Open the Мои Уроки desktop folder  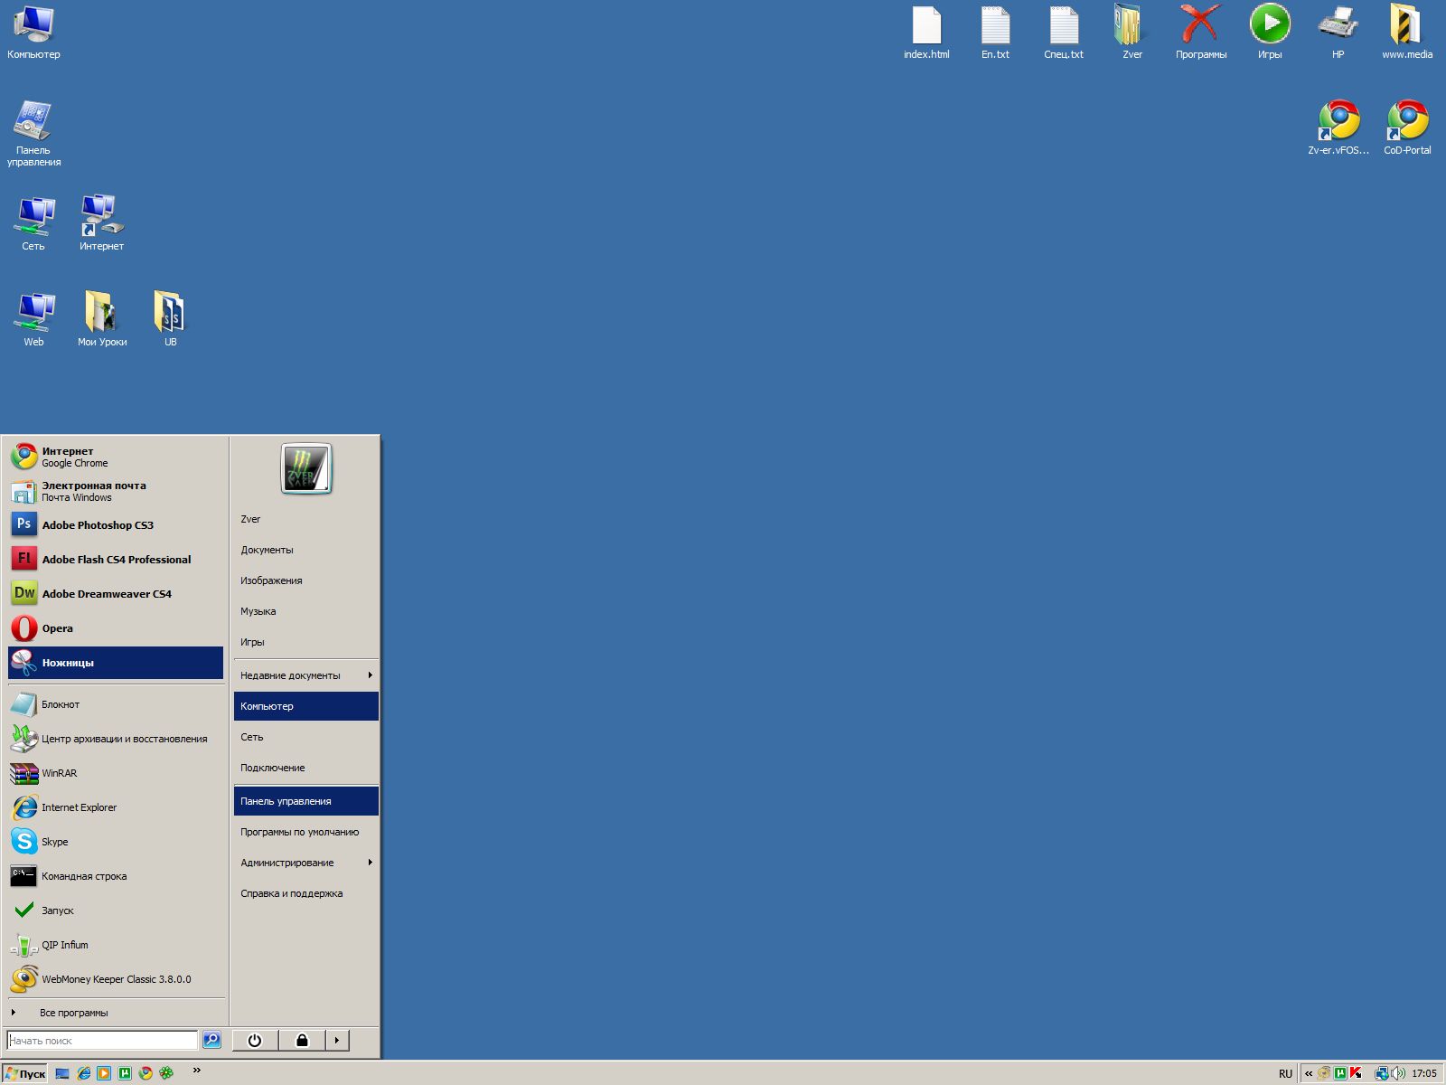[x=101, y=312]
